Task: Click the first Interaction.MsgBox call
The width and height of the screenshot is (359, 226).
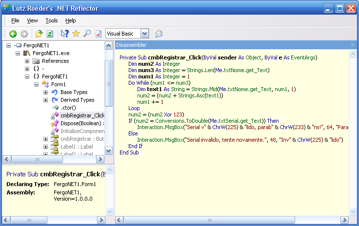Action: [x=160, y=127]
